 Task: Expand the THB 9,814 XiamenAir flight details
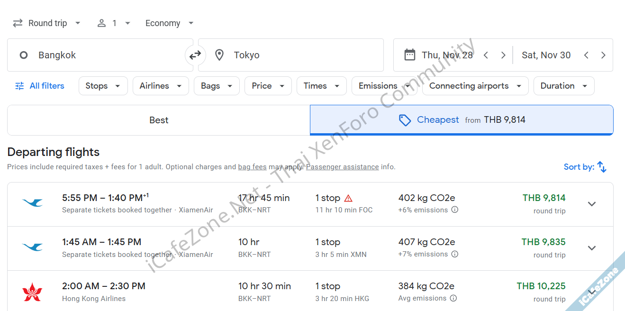591,204
